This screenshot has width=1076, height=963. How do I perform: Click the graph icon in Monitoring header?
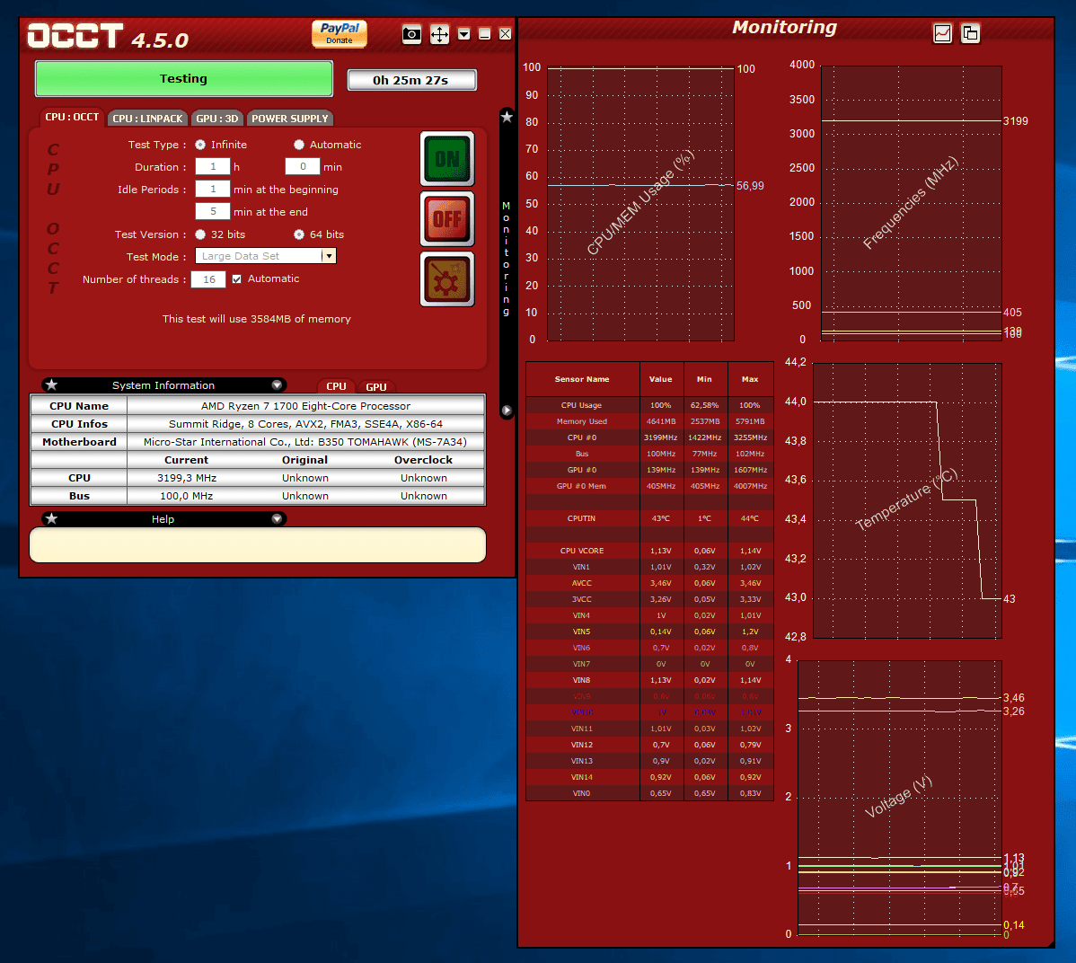click(x=942, y=33)
